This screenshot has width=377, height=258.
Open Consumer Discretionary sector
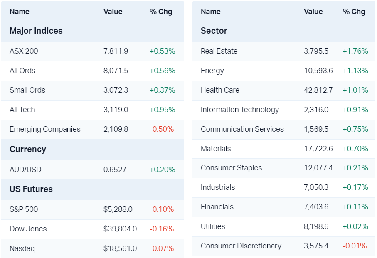(241, 246)
